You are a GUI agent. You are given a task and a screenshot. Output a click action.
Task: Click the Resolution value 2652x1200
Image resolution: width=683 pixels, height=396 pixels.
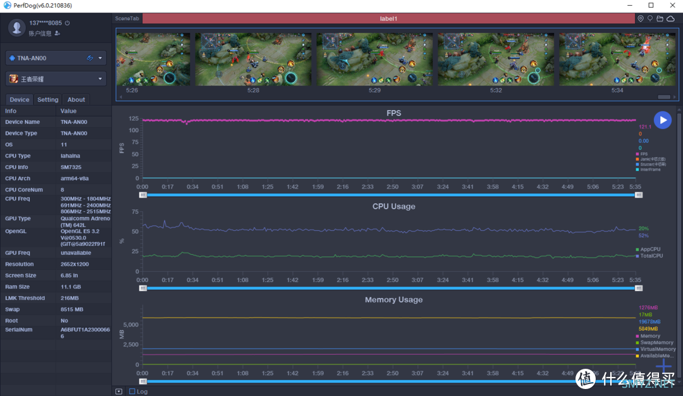(x=75, y=264)
